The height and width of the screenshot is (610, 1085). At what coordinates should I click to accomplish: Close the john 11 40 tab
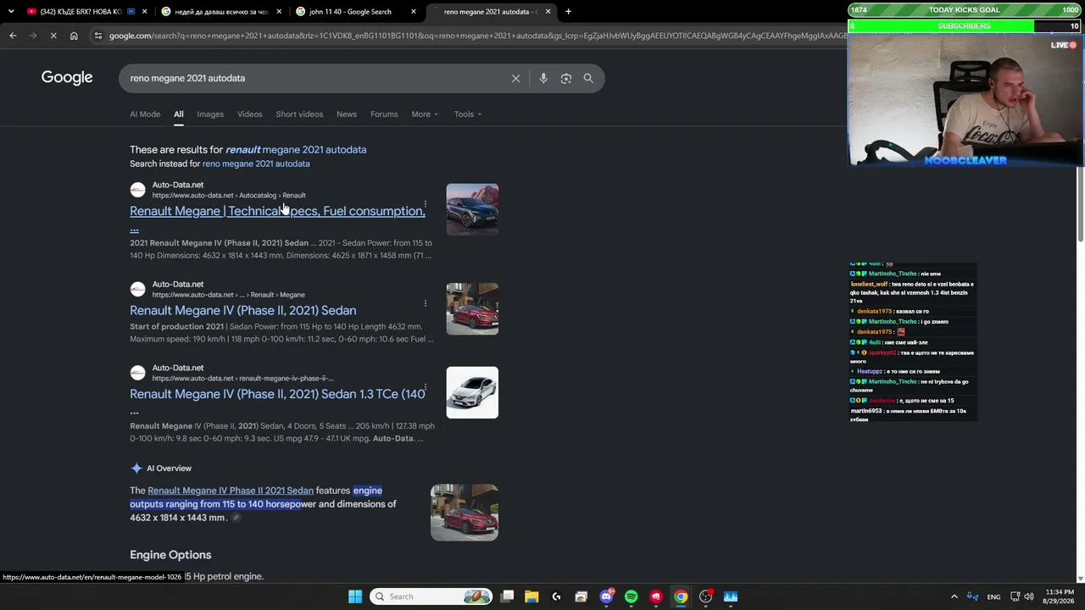(x=414, y=12)
